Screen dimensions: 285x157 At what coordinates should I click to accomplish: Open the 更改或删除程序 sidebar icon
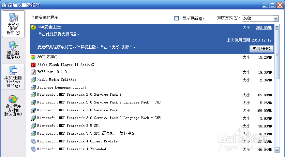(13, 24)
